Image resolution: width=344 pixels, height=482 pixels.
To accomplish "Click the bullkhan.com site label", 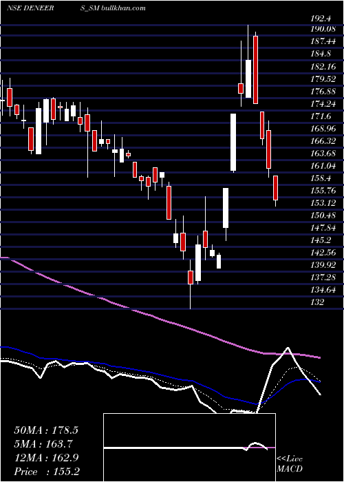I will (x=124, y=8).
